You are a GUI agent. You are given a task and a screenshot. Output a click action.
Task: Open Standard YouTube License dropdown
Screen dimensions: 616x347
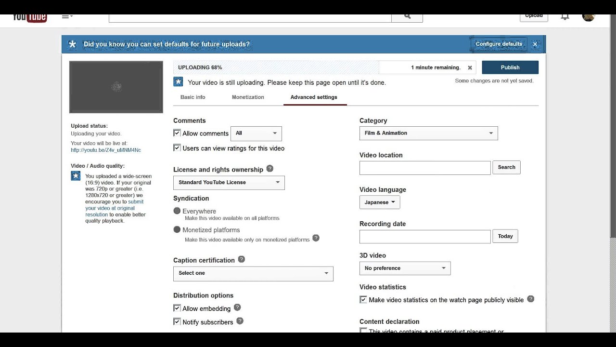pos(229,183)
